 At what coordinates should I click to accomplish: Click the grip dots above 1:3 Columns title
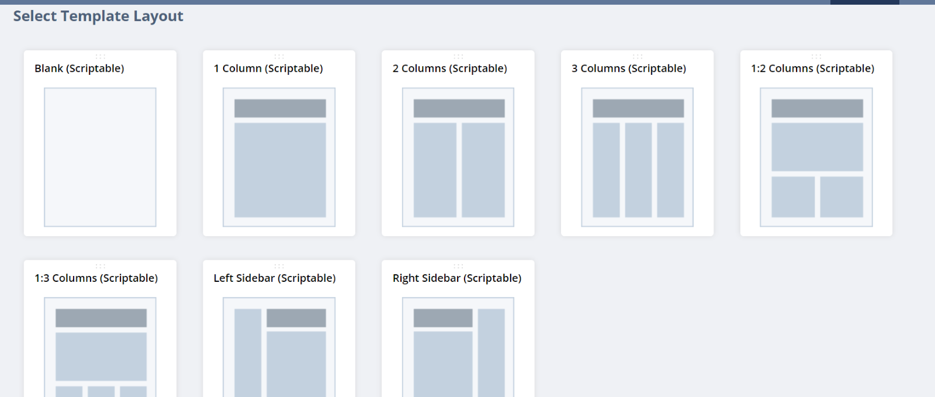(x=100, y=266)
